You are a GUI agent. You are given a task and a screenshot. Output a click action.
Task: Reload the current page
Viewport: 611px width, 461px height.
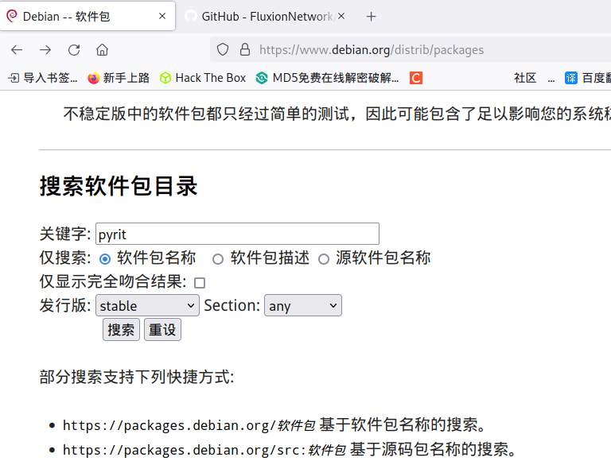click(x=74, y=49)
